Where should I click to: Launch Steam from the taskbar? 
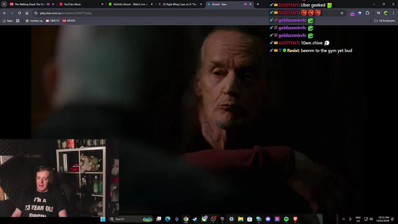point(195,219)
